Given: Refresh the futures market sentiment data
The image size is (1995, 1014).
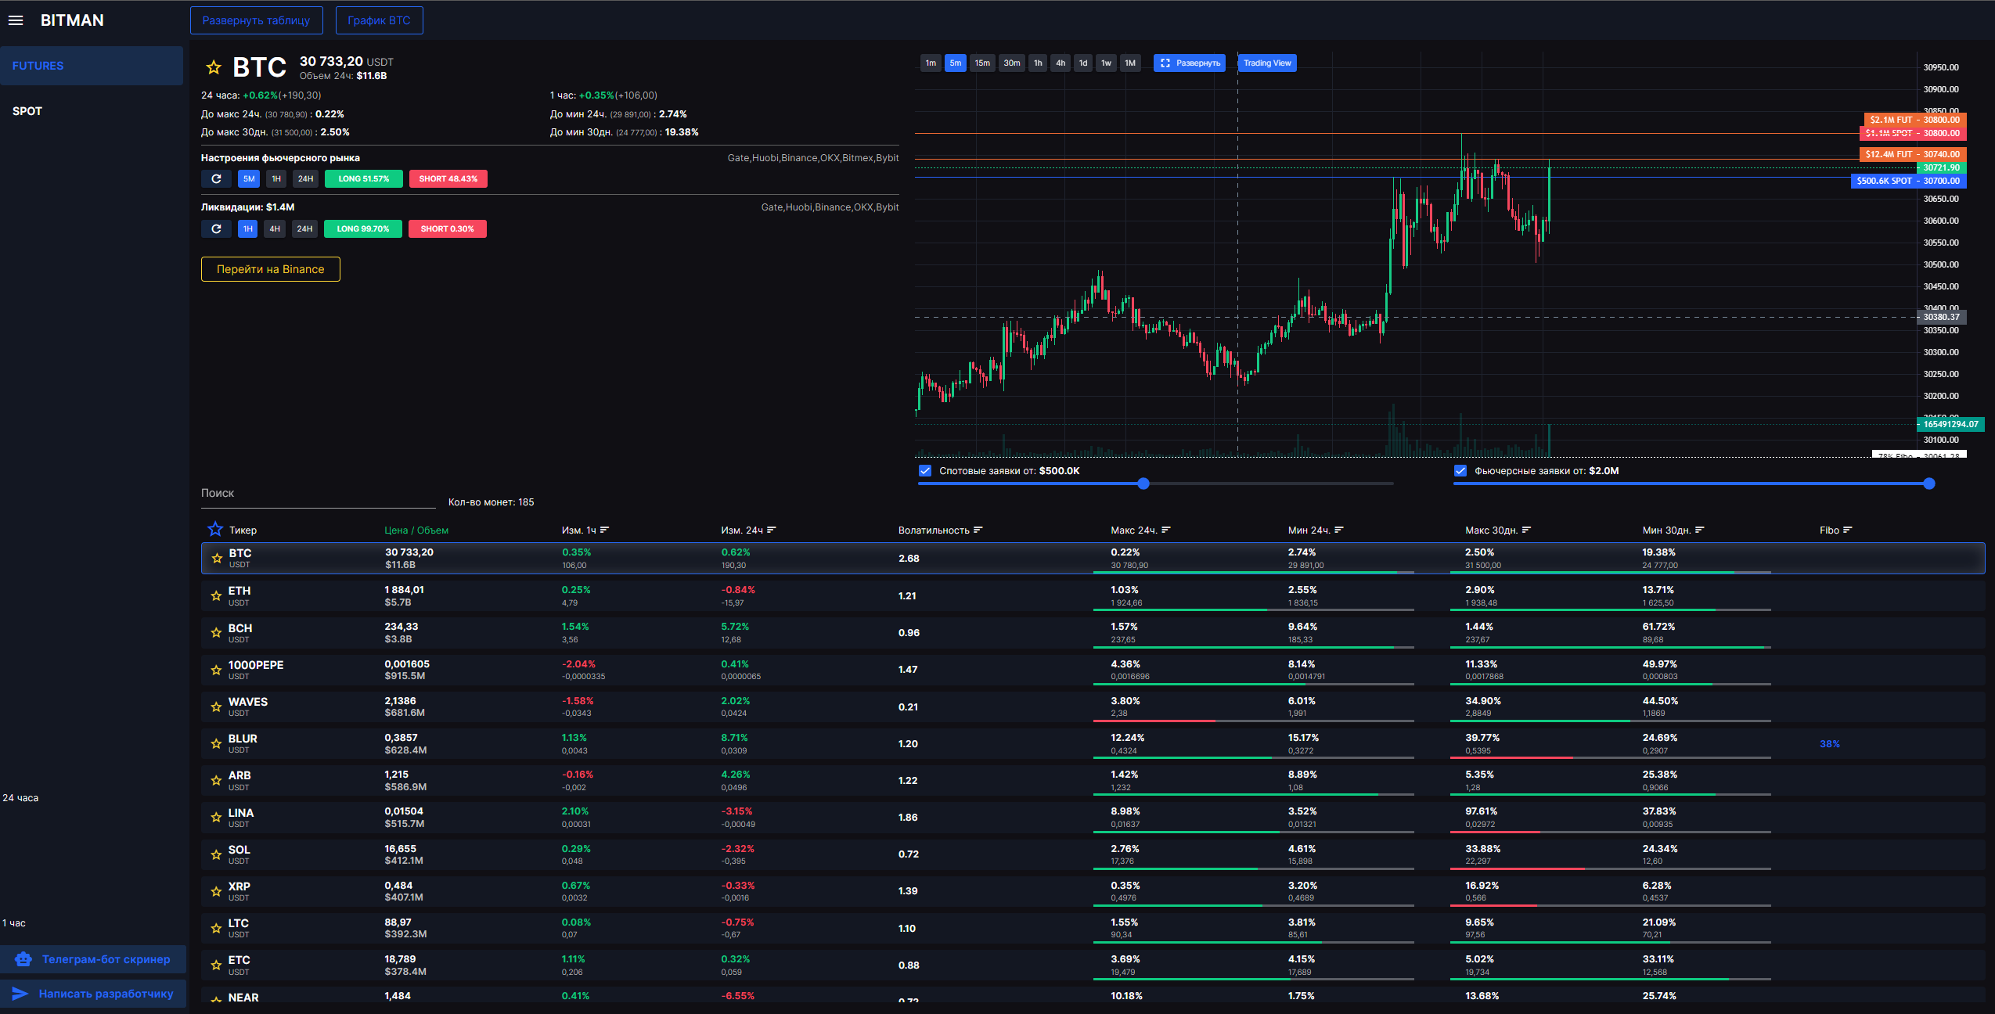Looking at the screenshot, I should 216,179.
